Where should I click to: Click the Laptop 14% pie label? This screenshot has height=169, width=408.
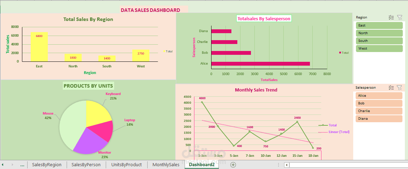click(x=130, y=123)
